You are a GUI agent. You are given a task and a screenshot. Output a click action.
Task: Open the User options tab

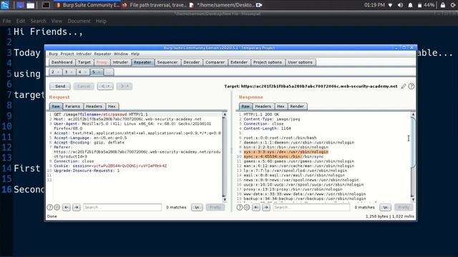(x=300, y=62)
